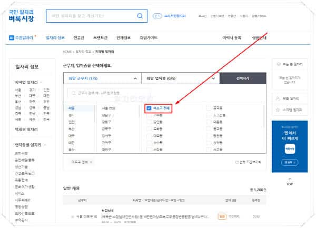The image size is (316, 228).
Task: Click the magnifier icon in top search bar
Action: tap(140, 16)
